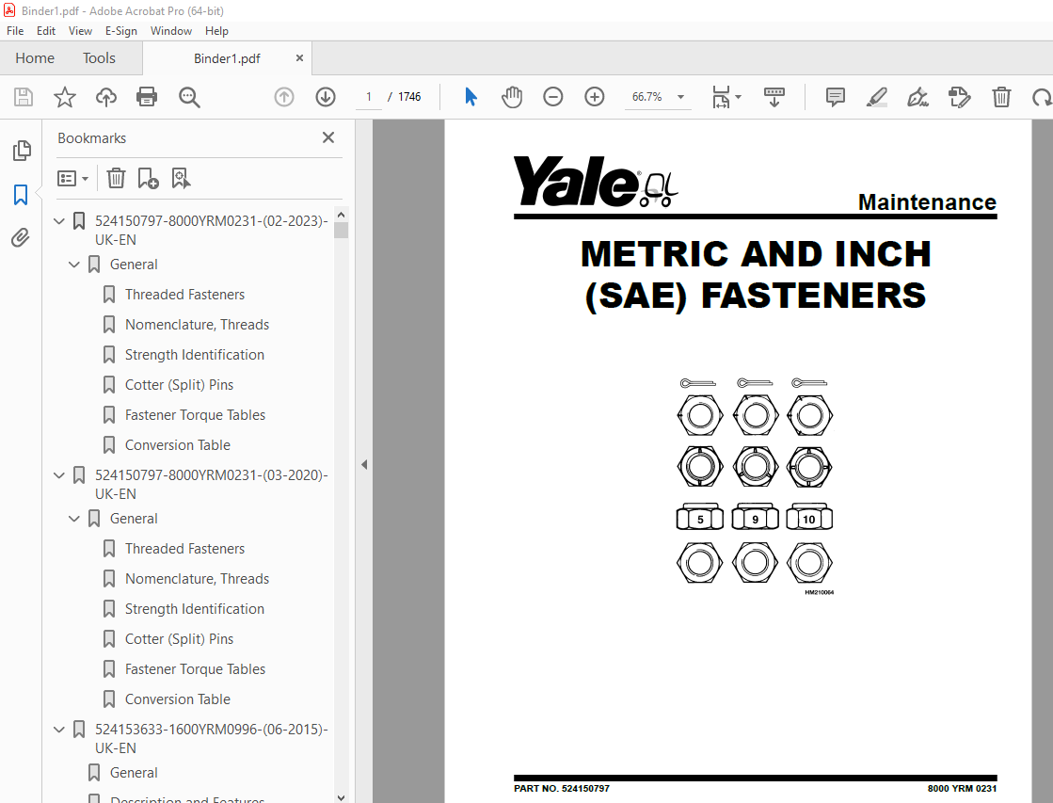Open the E-Sign menu
This screenshot has height=803, width=1053.
pyautogui.click(x=120, y=31)
